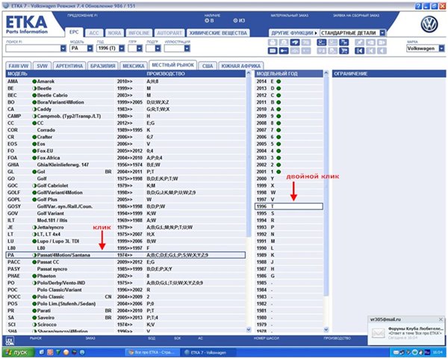The image size is (448, 359).
Task: Select the 'В' radio button under Наличие
Action: [207, 21]
